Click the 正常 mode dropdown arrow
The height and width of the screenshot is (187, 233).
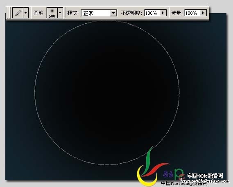click(113, 13)
